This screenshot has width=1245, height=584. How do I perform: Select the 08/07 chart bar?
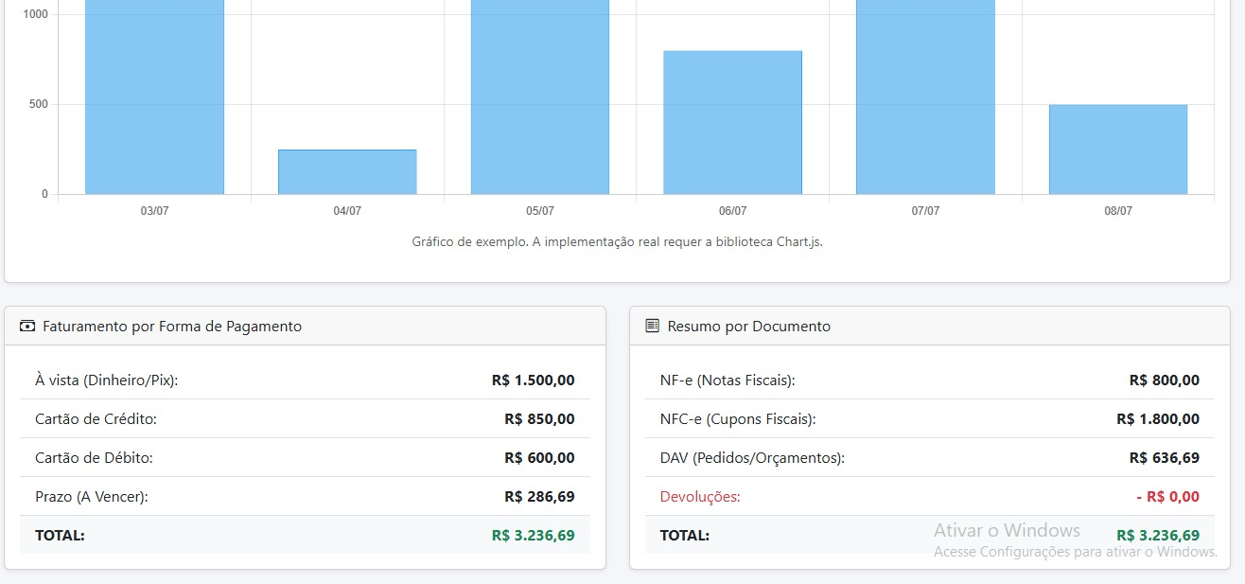[1117, 150]
